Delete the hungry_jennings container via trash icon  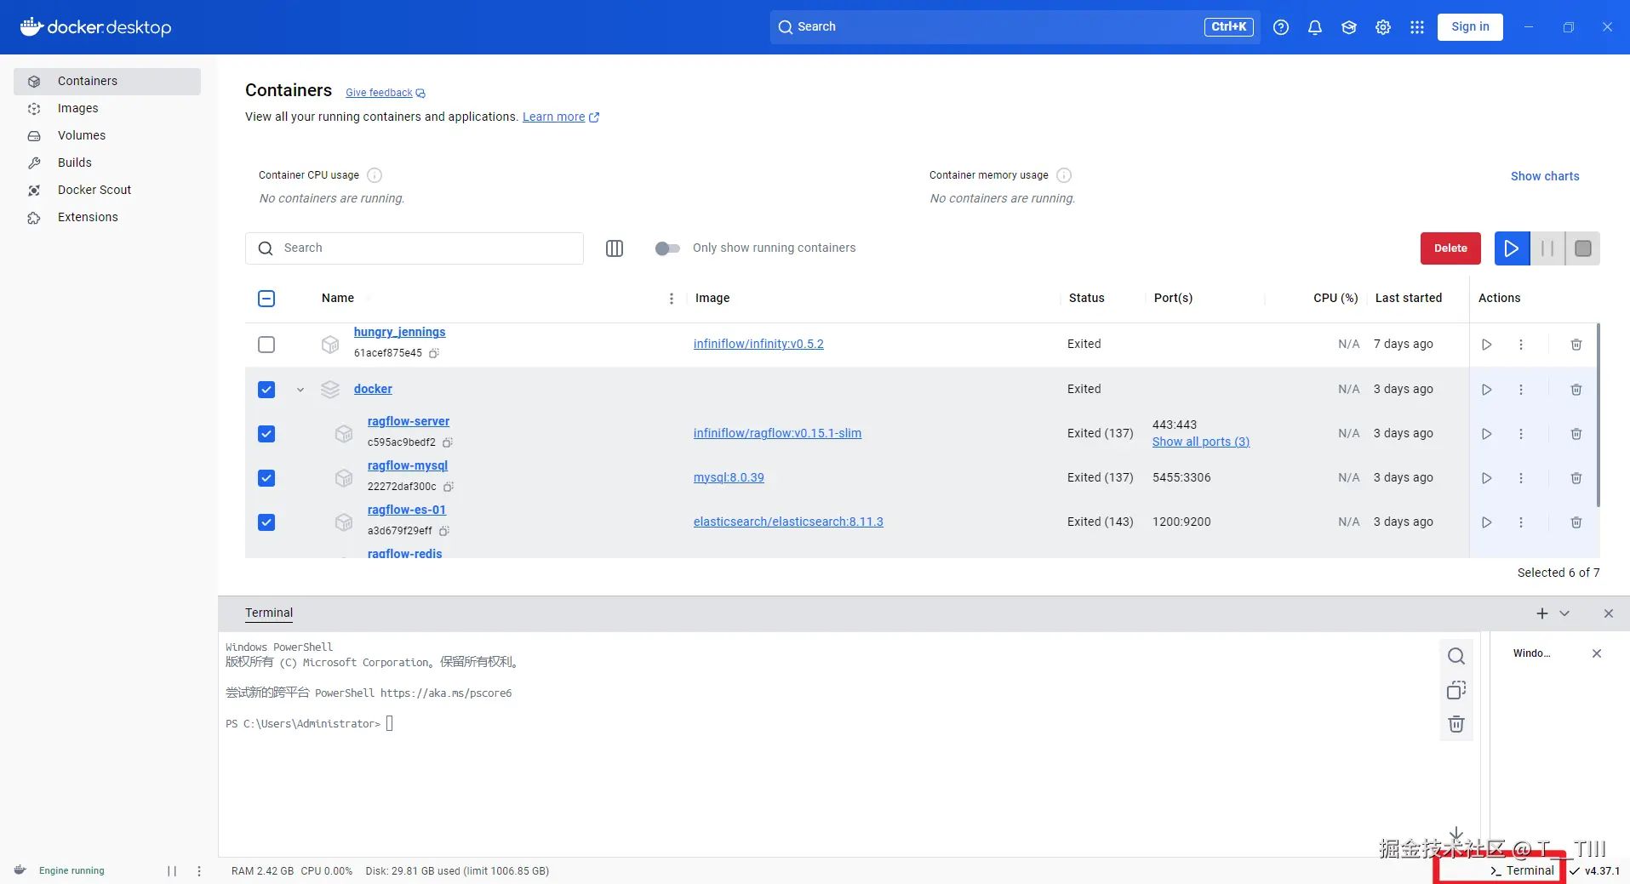tap(1576, 345)
